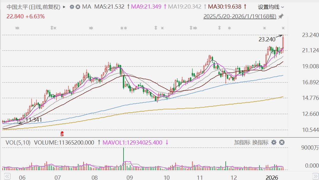Remove the VOL indicator panel
This screenshot has width=319, height=180.
pyautogui.click(x=282, y=142)
